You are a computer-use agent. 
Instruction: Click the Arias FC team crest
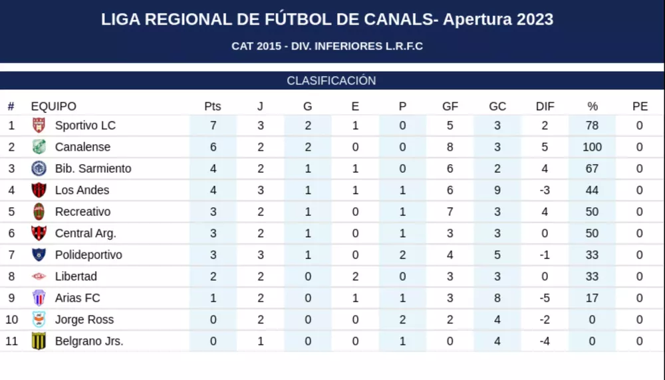pyautogui.click(x=39, y=298)
